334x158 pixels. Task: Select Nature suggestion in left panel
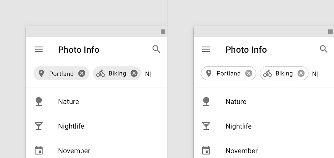(68, 102)
